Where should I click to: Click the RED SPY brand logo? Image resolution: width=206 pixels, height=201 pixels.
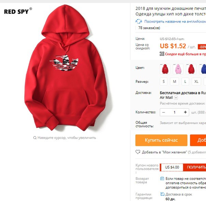(x=18, y=11)
